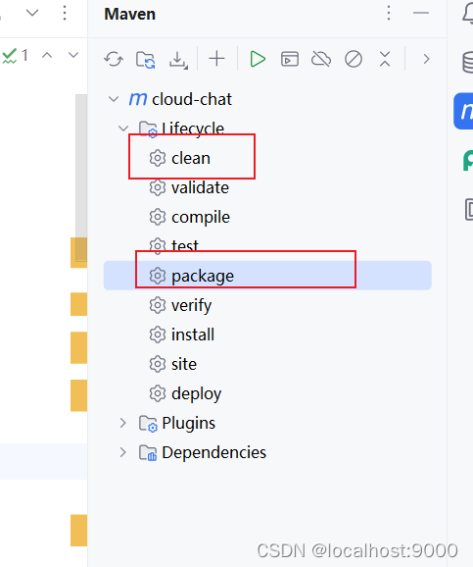
Task: Toggle Offline Mode cloud icon
Action: tap(321, 59)
